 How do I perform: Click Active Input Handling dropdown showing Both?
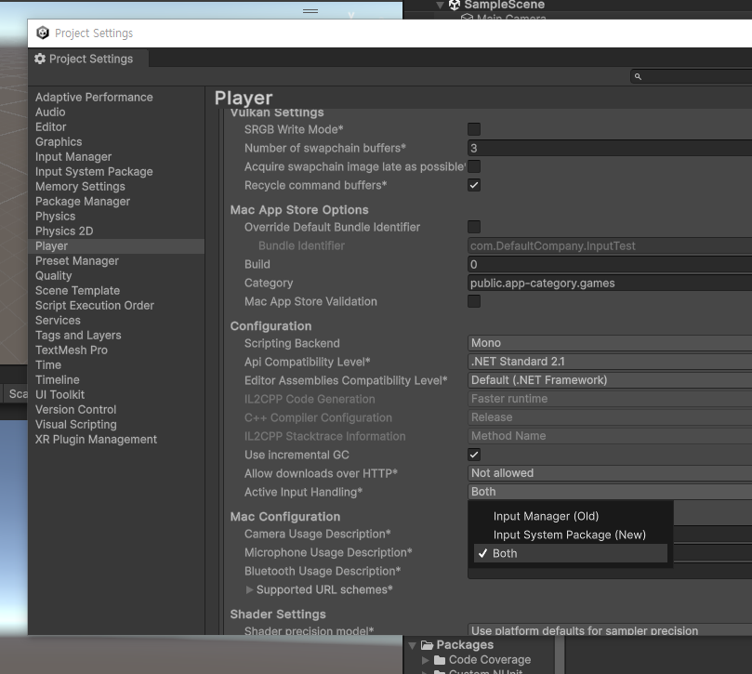[x=610, y=492]
